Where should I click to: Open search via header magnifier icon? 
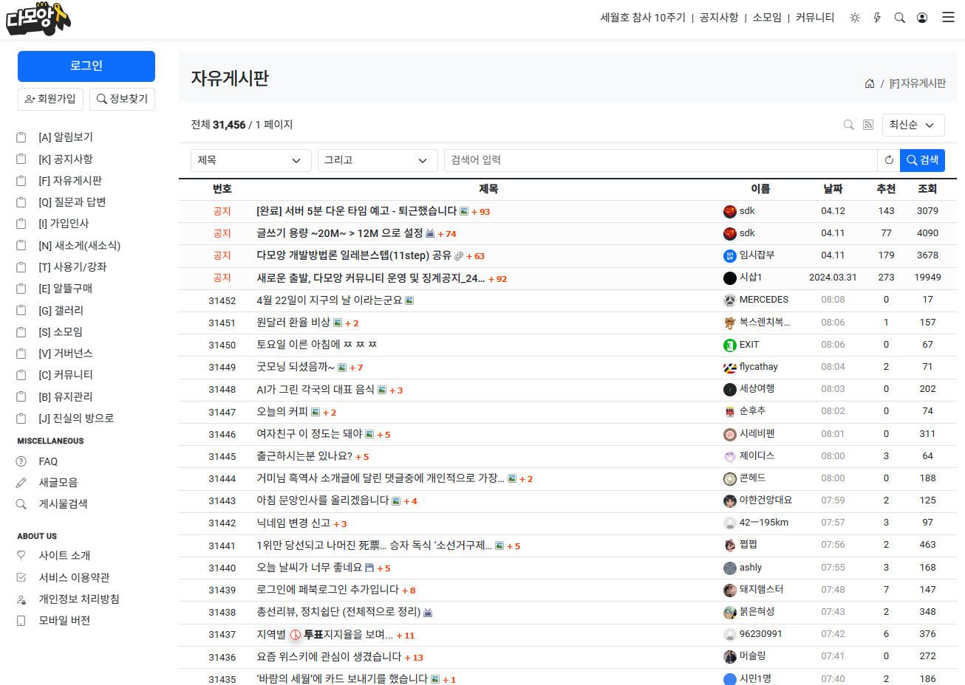pyautogui.click(x=900, y=18)
